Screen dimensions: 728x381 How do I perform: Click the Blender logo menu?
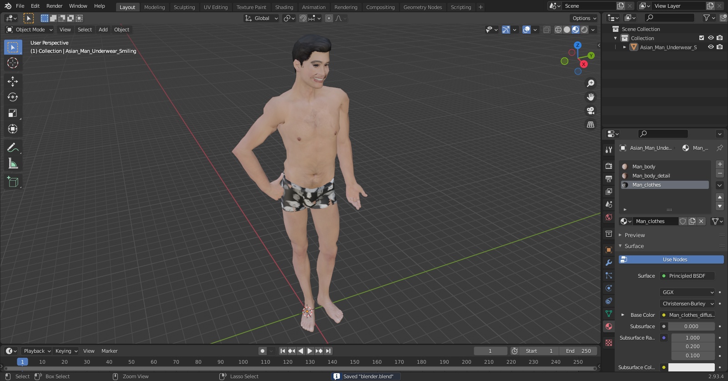(x=8, y=6)
